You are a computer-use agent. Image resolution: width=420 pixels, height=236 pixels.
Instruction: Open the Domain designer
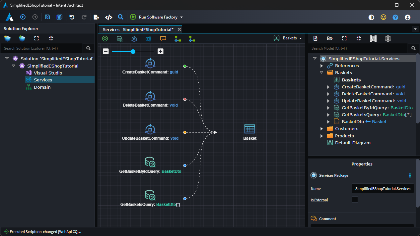point(42,87)
